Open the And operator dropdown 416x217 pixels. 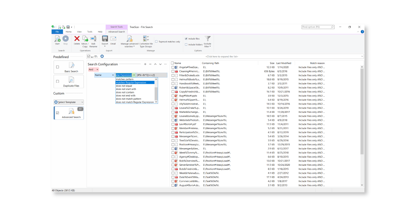[x=93, y=69]
